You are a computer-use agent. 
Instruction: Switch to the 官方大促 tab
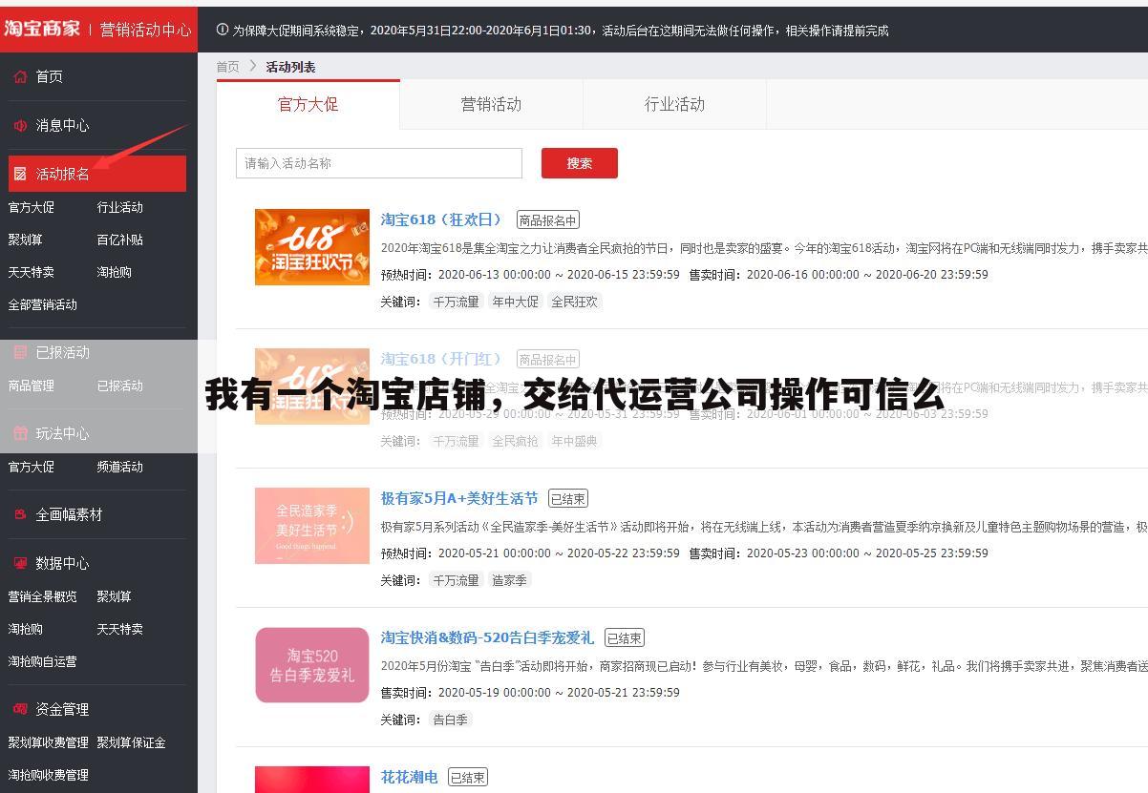[x=308, y=104]
